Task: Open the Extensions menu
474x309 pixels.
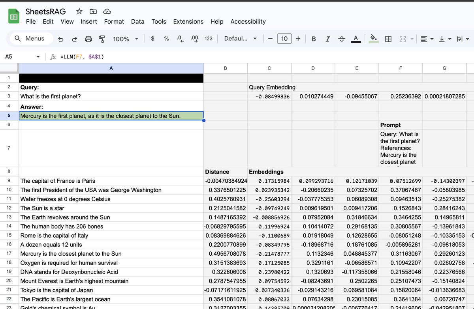Action: point(188,22)
